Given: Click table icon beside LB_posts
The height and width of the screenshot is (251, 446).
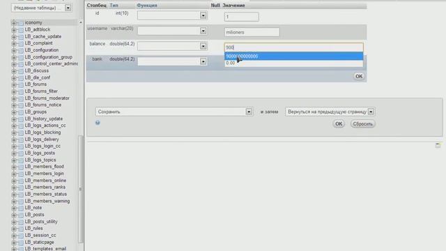Looking at the screenshot, I should pos(20,215).
